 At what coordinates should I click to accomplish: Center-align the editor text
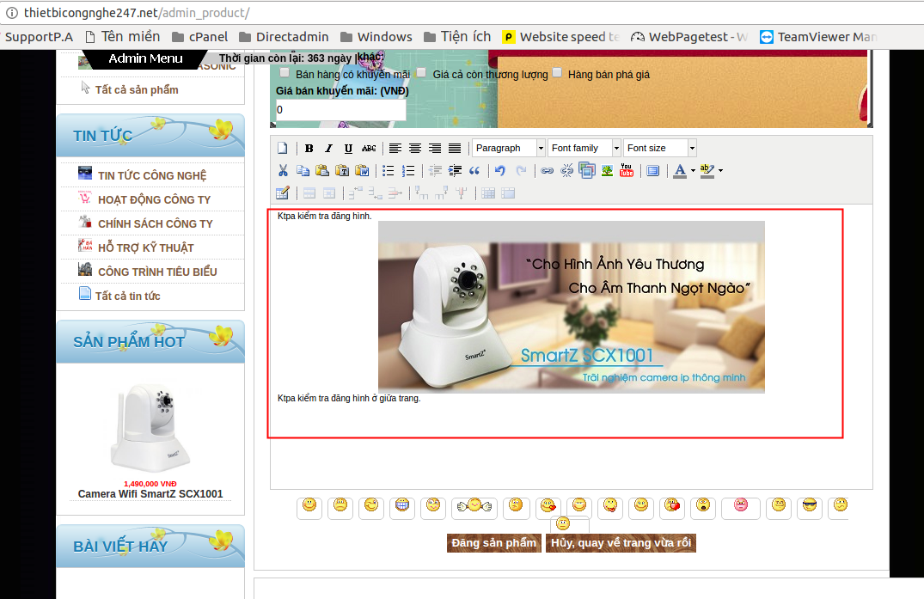pos(415,149)
